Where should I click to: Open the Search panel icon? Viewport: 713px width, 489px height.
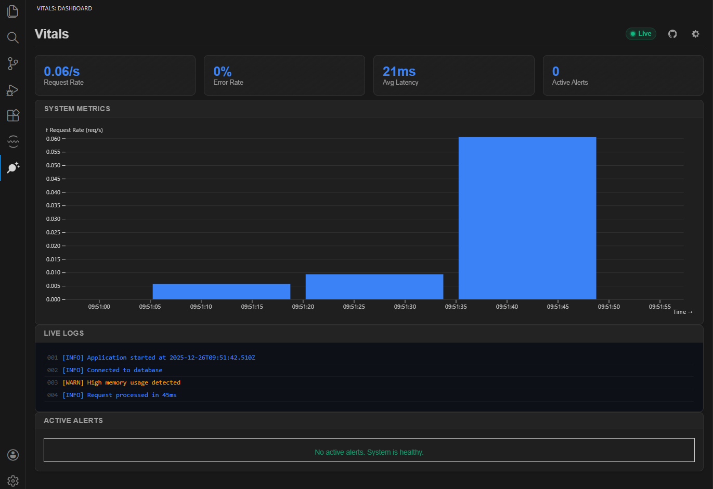[12, 37]
